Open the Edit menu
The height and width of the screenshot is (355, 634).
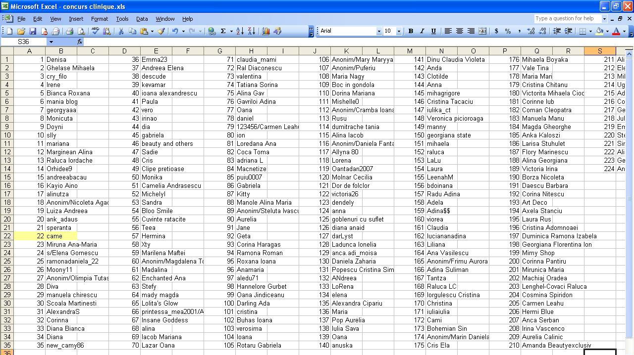(x=38, y=19)
